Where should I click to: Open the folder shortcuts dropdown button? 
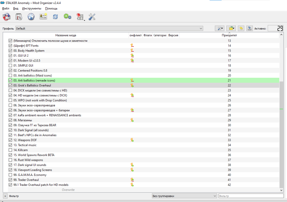[231, 28]
